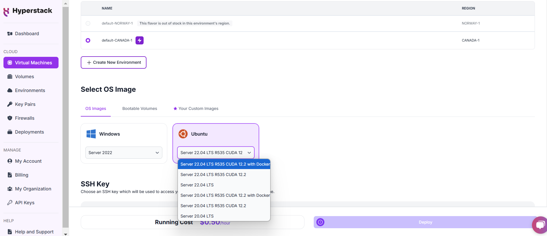This screenshot has width=547, height=236.
Task: Collapse the Ubuntu version dropdown
Action: coord(216,153)
